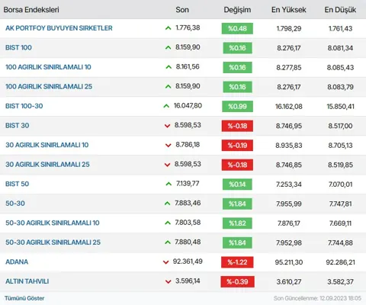Click the last value 92.361,49
366x305 pixels.
coord(188,262)
